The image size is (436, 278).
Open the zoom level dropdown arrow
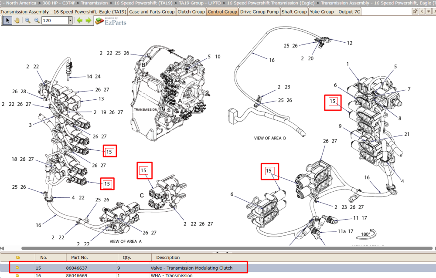coord(70,20)
